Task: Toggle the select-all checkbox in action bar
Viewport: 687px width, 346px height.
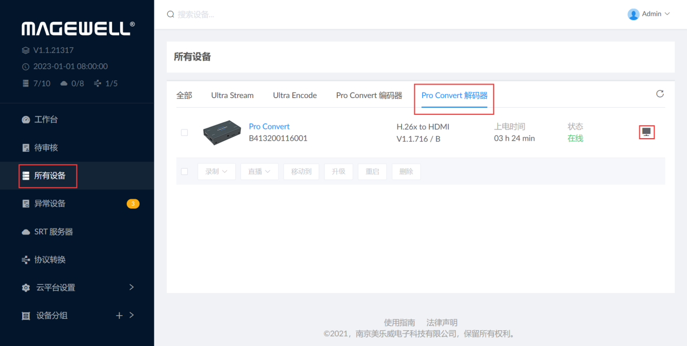Action: 185,172
